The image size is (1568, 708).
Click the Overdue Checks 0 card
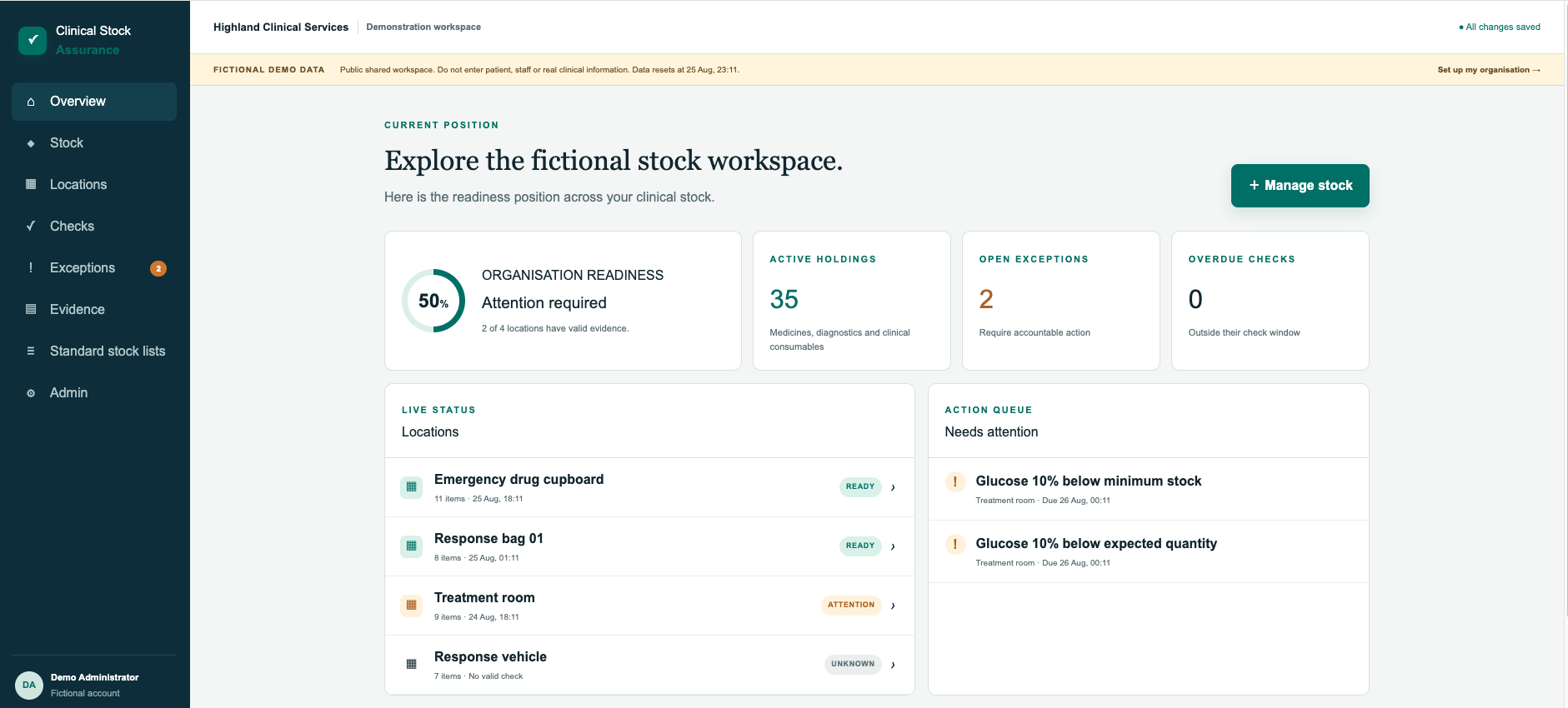(1270, 301)
